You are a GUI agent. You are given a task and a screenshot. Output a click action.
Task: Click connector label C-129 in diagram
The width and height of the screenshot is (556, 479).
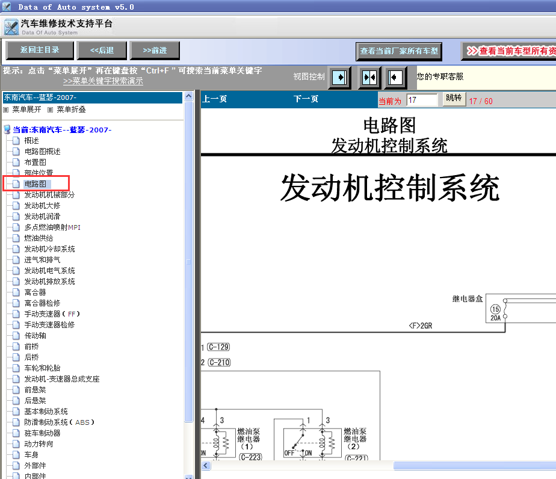coord(219,347)
